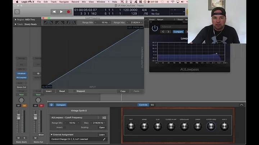Mute the Stereo Out channel strip
Screen dimensions: 259x145
tap(35, 138)
